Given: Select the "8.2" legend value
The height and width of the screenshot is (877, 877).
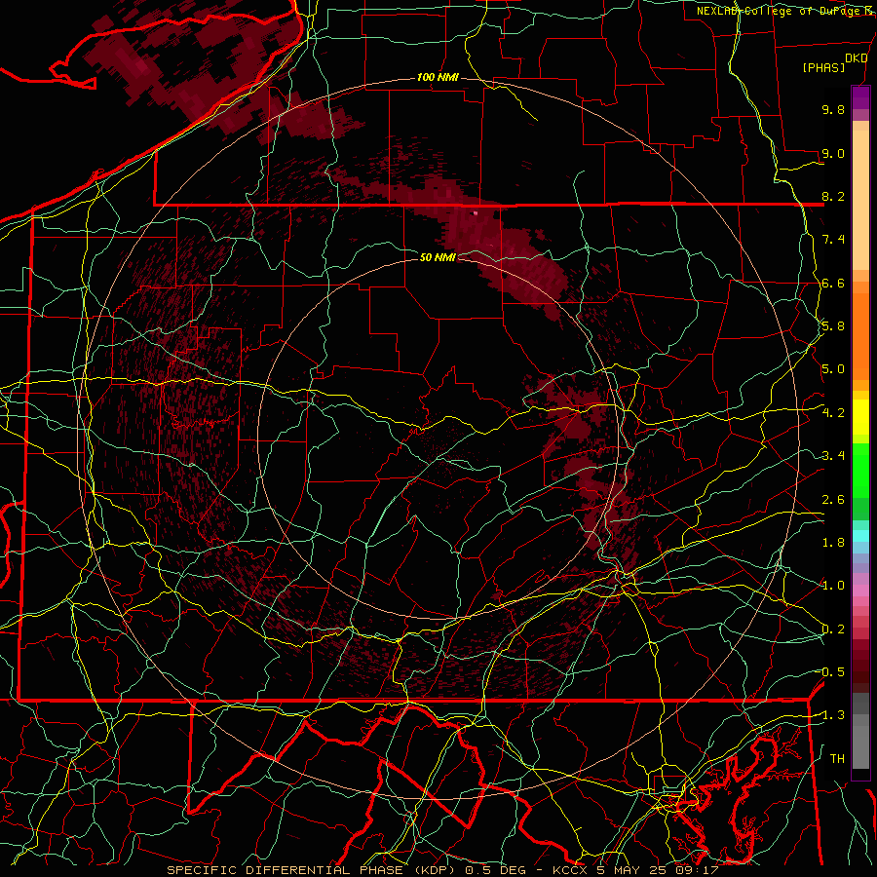Looking at the screenshot, I should pyautogui.click(x=833, y=196).
